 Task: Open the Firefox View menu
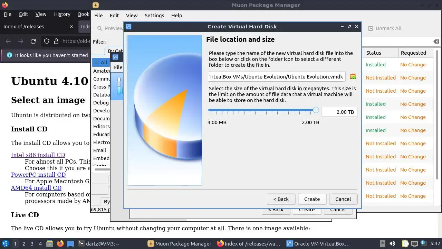coord(41,14)
